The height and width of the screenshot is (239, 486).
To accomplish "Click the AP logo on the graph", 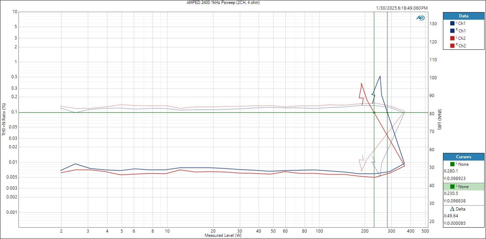I will point(420,18).
